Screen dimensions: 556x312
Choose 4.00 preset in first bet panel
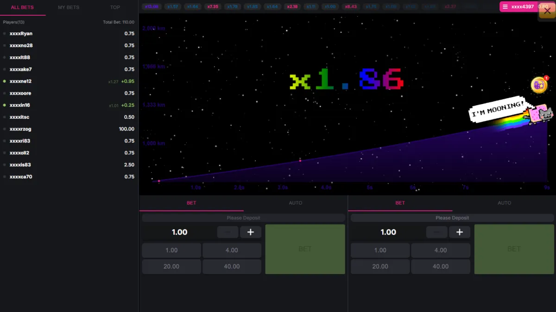[x=232, y=250]
